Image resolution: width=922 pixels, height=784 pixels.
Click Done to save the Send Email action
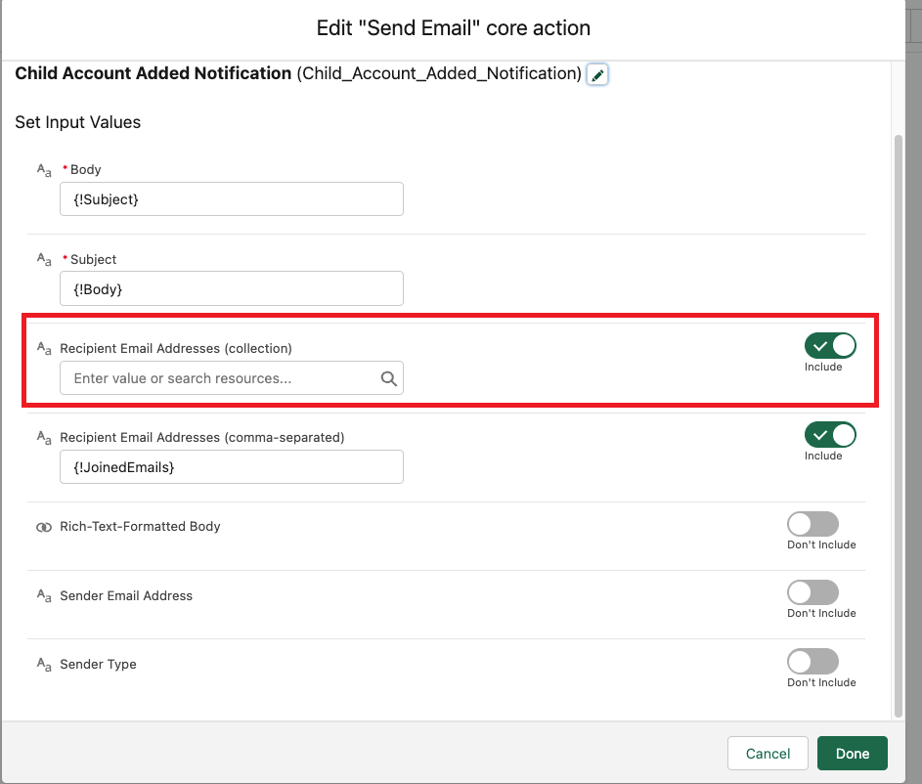coord(852,753)
